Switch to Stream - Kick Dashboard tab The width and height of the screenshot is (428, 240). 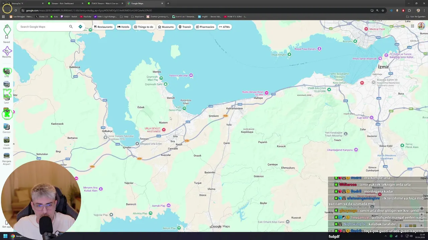65,3
